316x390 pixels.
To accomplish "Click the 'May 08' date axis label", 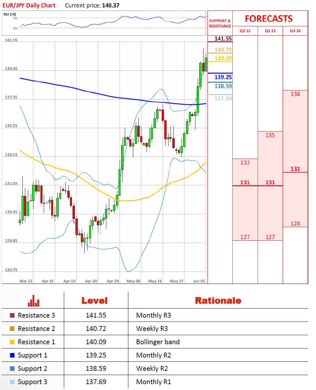I will (x=134, y=281).
